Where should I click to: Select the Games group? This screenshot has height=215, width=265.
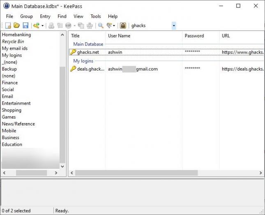[x=9, y=117]
